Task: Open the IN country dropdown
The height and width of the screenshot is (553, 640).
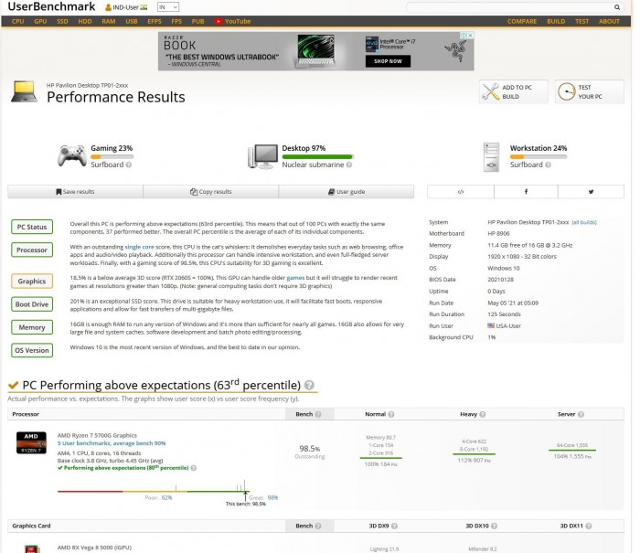Action: tap(168, 6)
